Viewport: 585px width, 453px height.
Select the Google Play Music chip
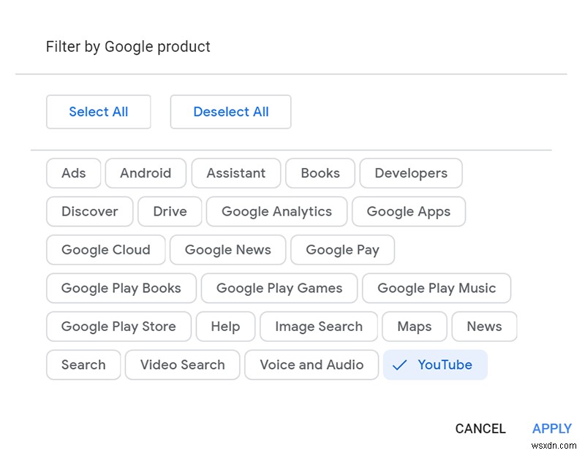tap(437, 288)
